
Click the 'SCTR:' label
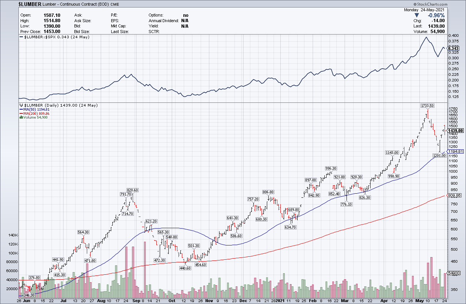pos(154,32)
